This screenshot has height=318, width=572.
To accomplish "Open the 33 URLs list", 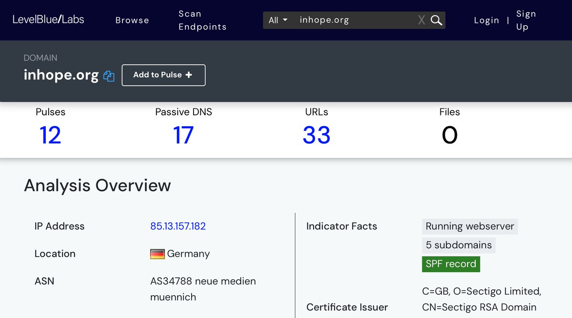I will pos(316,135).
